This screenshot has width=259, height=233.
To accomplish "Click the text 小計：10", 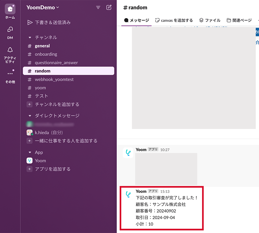I will [x=144, y=224].
